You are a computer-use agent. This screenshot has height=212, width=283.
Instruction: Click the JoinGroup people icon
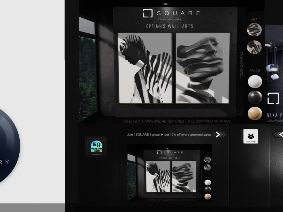pyautogui.click(x=251, y=136)
